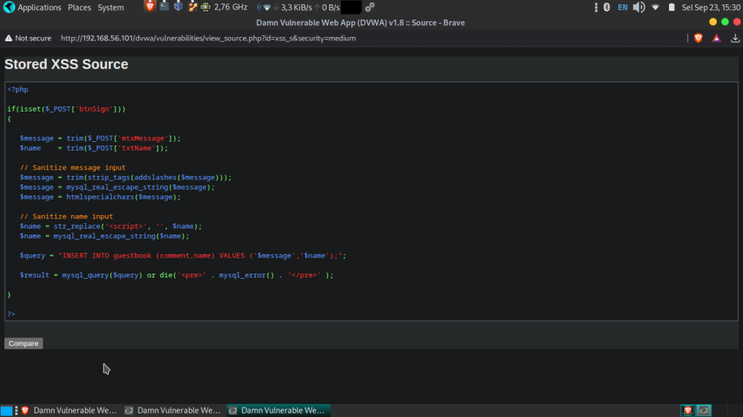Open the browser downloads icon

[x=734, y=38]
